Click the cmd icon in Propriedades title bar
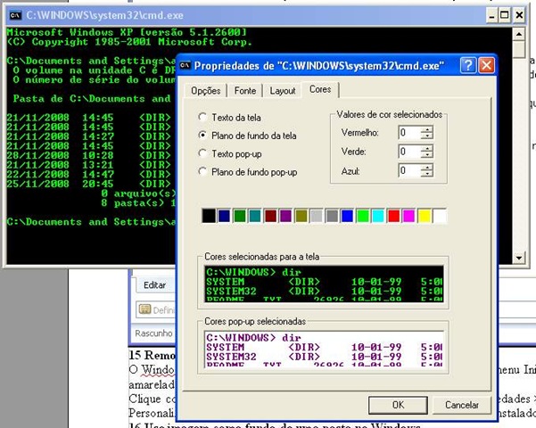This screenshot has width=536, height=428. (x=185, y=64)
